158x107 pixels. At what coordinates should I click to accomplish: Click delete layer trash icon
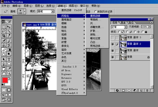pyautogui.click(x=147, y=90)
